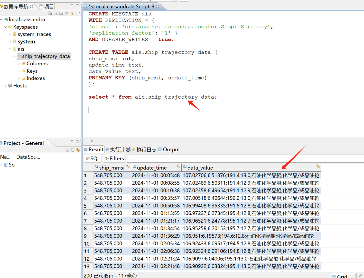This screenshot has height=278, width=364.
Task: Open the 执行日志 tab
Action: (144, 150)
